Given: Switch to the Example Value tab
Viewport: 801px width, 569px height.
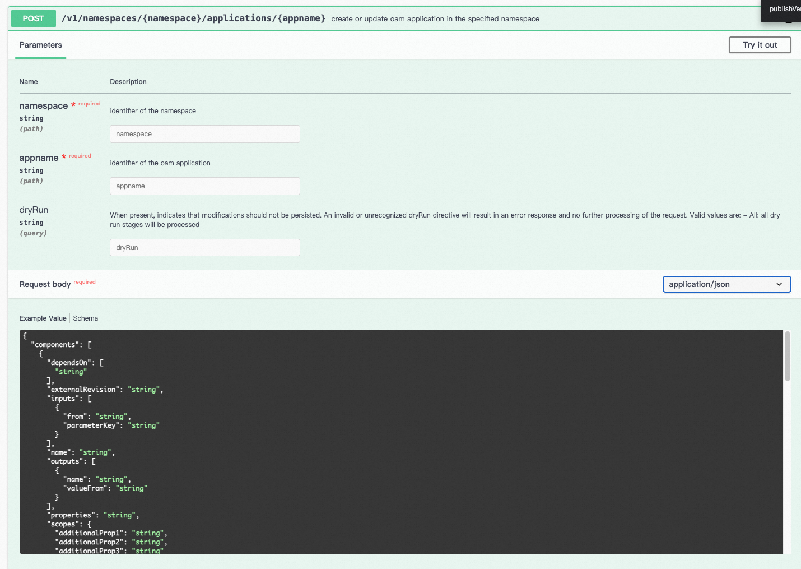Looking at the screenshot, I should coord(43,318).
